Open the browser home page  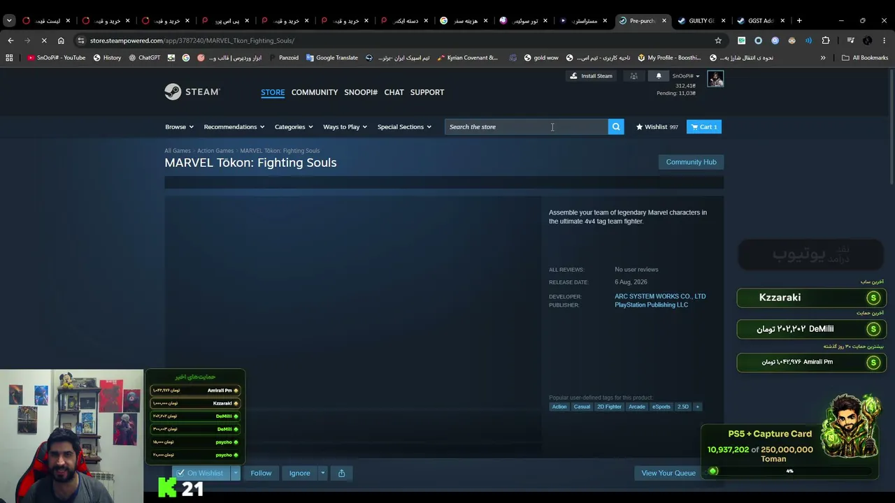coord(61,41)
